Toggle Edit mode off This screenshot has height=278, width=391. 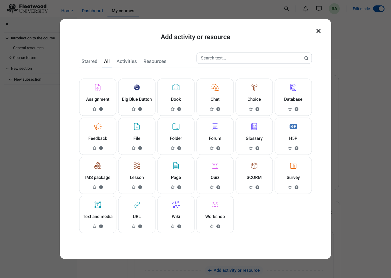(x=379, y=8)
